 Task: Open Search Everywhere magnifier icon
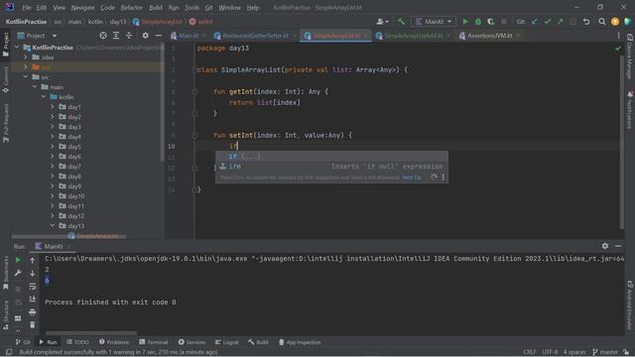602,22
